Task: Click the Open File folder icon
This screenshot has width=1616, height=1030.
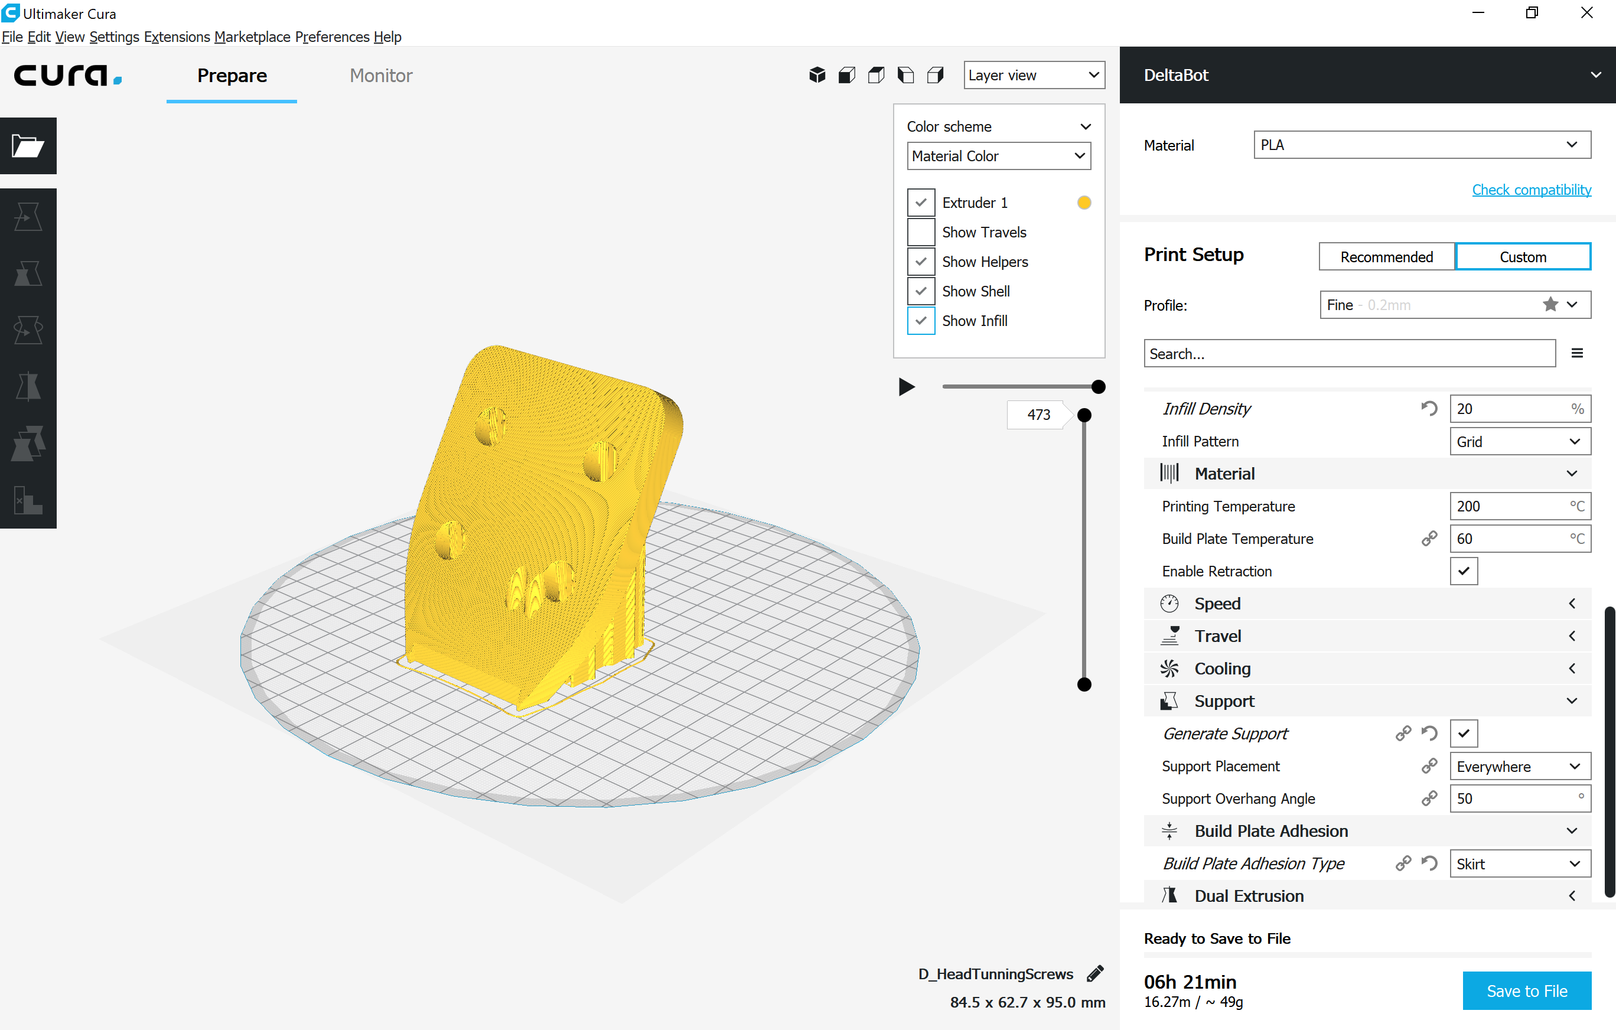Action: click(x=28, y=146)
